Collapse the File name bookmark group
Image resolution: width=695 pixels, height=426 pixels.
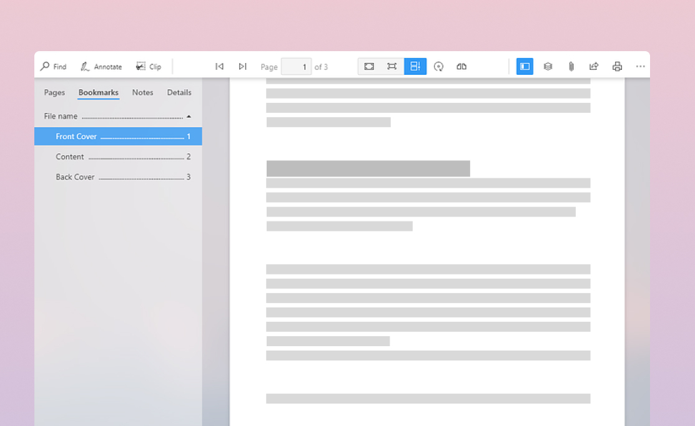click(189, 117)
